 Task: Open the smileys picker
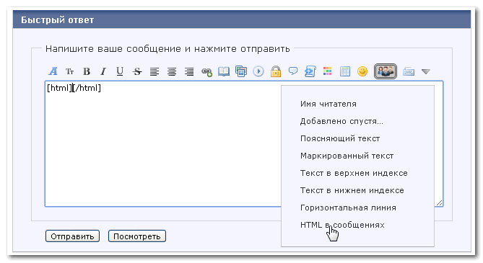362,71
